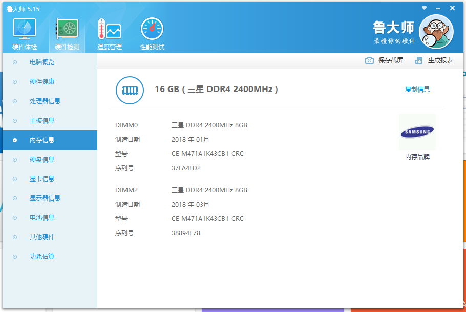Select 内存信息 in the sidebar
Screen dimensions: 466x312
(50, 140)
